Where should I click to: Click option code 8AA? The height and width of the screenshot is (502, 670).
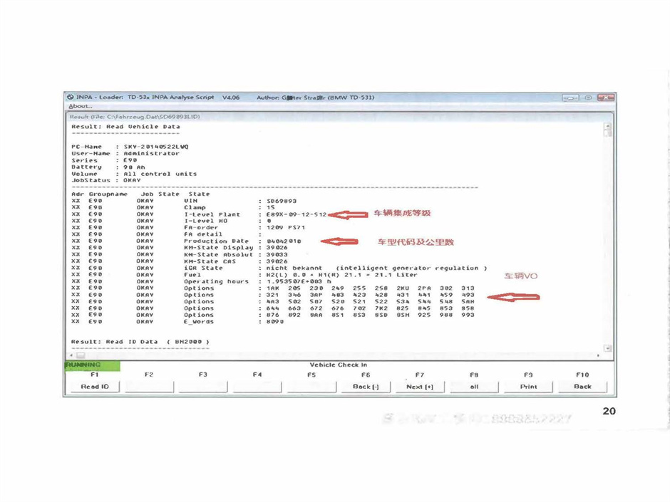(x=316, y=315)
